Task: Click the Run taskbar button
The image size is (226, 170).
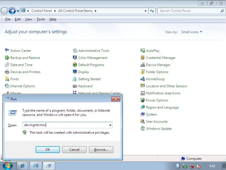Action: [x=49, y=166]
